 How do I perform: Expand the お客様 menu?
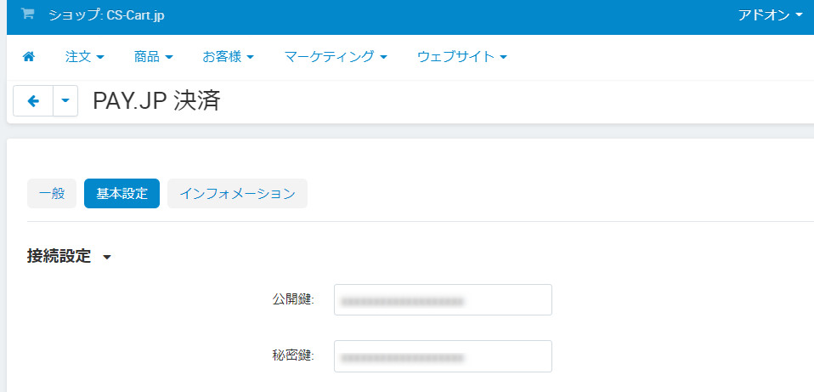[228, 57]
